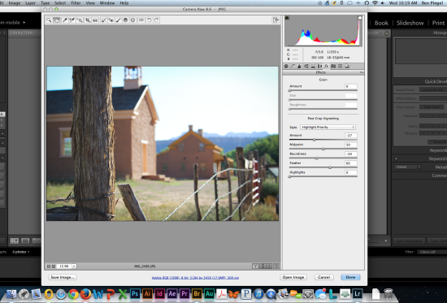This screenshot has height=303, width=447.
Task: Open Google Chrome from the dock
Action: click(x=73, y=293)
